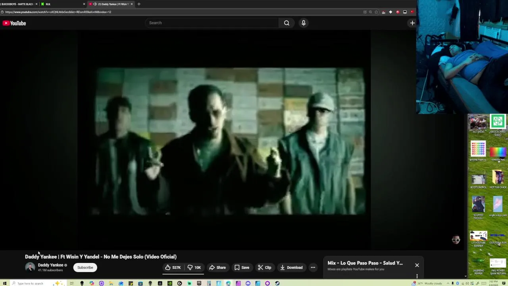Open Steam from the taskbar
Screen dimensions: 508x286
pyautogui.click(x=277, y=283)
